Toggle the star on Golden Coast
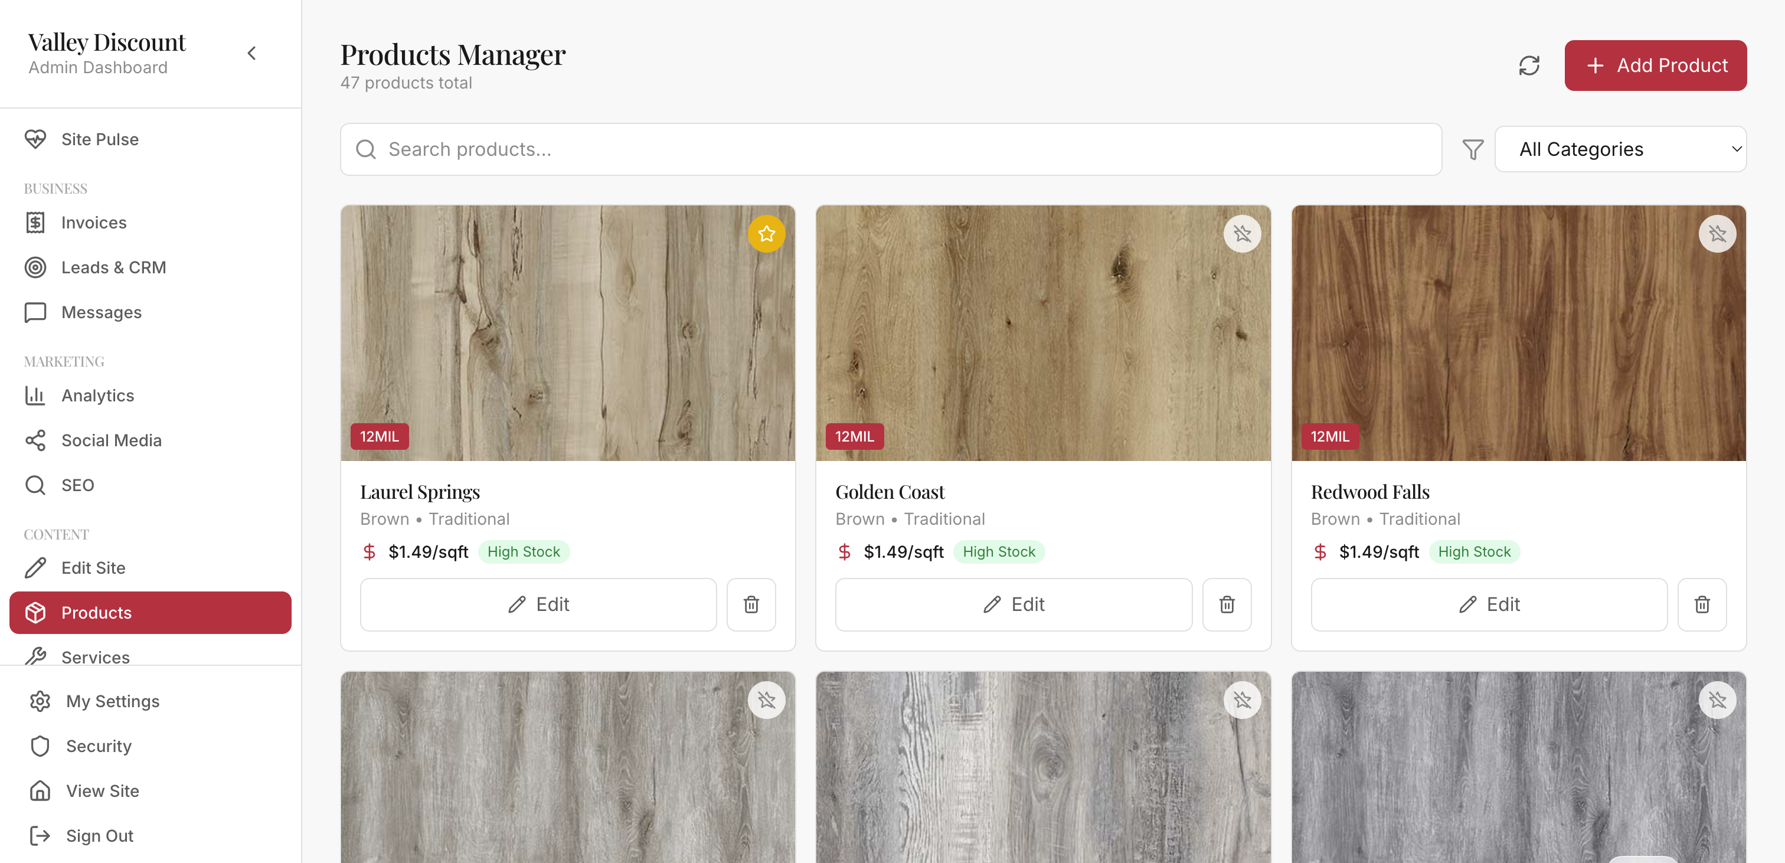The width and height of the screenshot is (1785, 863). (1242, 234)
